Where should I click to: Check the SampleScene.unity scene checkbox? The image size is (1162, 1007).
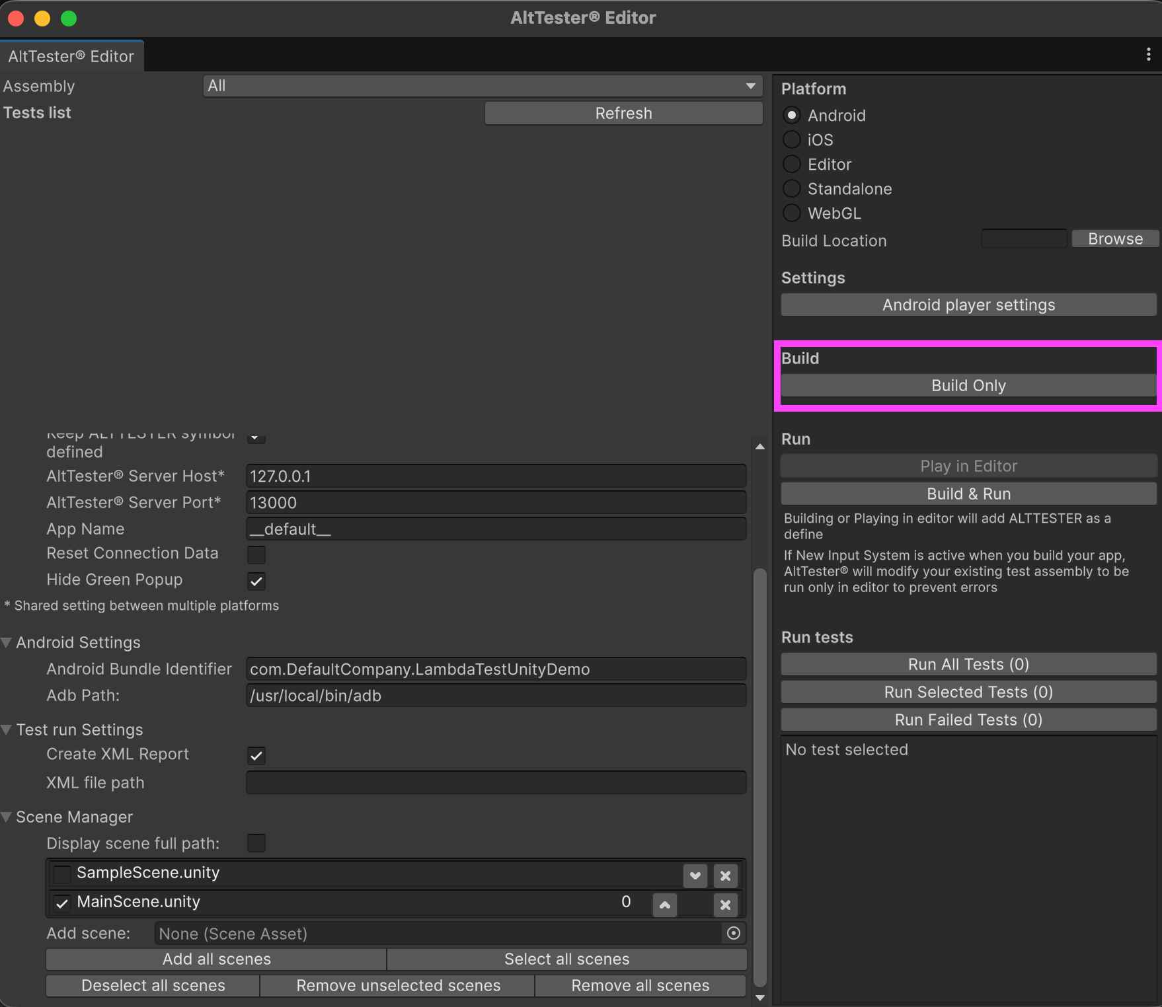(x=62, y=874)
